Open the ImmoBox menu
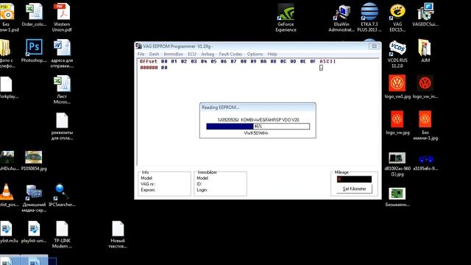Image resolution: width=471 pixels, height=265 pixels. 174,54
